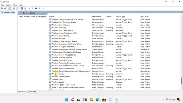The height and width of the screenshot is (103, 183).
Task: Click the gear icon beside Windows Update
Action: 50,82
